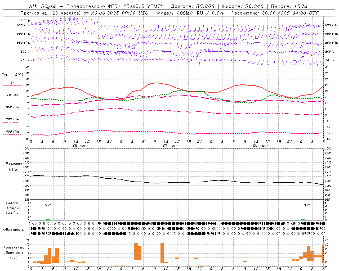Click the date label 28 июня
The height and width of the screenshot is (271, 339).
point(261,145)
